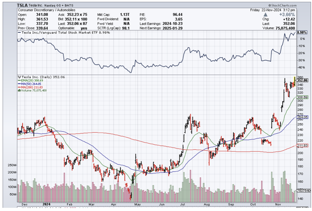Click the TSLA ticker symbol heading
The image size is (312, 211).
[x=23, y=5]
